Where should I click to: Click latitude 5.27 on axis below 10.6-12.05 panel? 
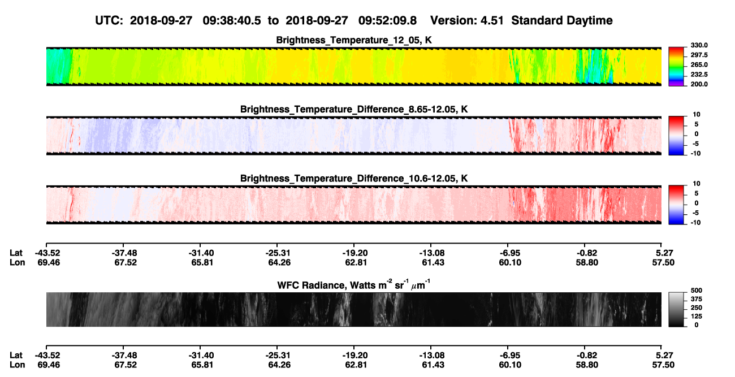tap(664, 253)
